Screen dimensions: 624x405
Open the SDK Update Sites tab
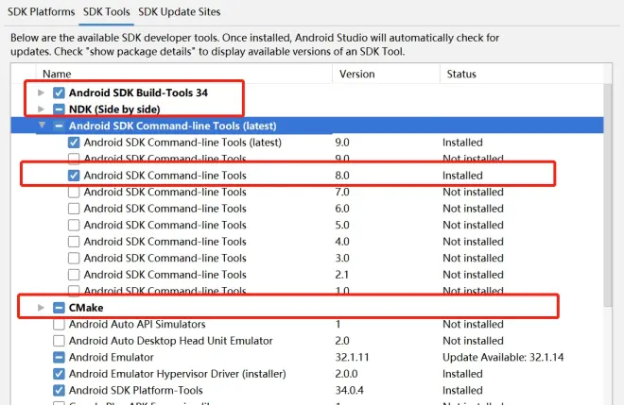pos(179,12)
